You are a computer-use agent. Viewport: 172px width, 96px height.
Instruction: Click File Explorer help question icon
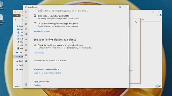pyautogui.click(x=160, y=15)
